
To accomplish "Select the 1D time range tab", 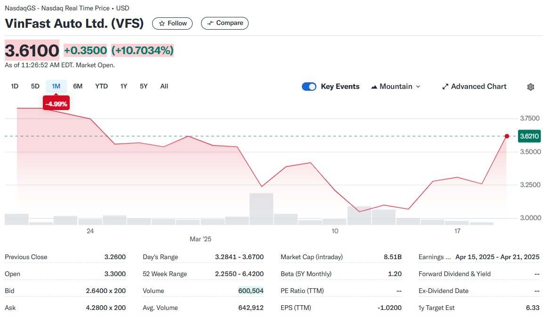I will coord(15,86).
